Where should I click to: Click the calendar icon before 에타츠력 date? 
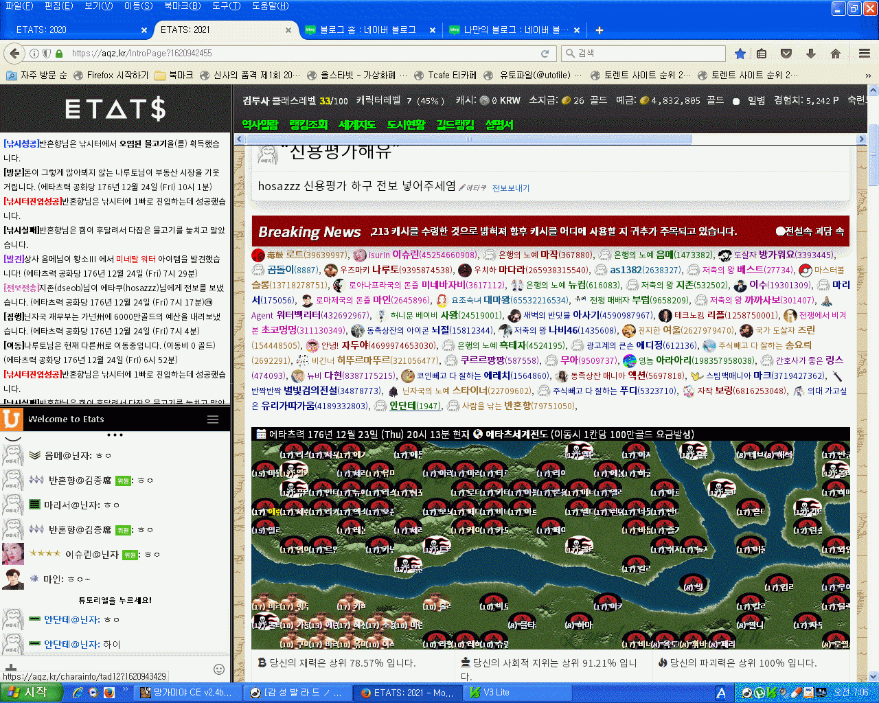point(261,434)
